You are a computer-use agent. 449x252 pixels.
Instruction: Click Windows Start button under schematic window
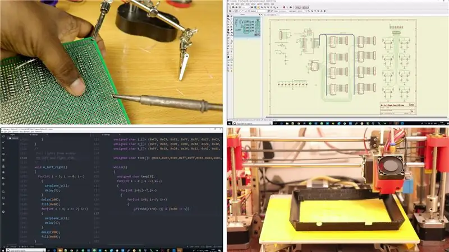tap(230, 123)
